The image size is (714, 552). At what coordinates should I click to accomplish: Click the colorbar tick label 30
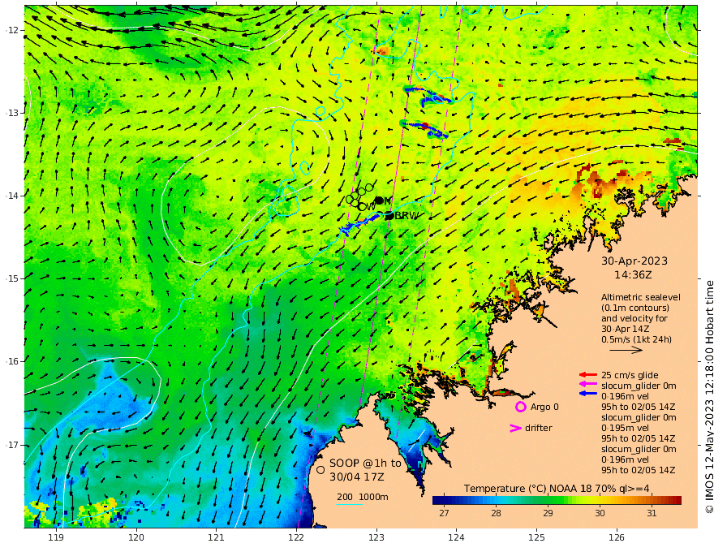(600, 513)
